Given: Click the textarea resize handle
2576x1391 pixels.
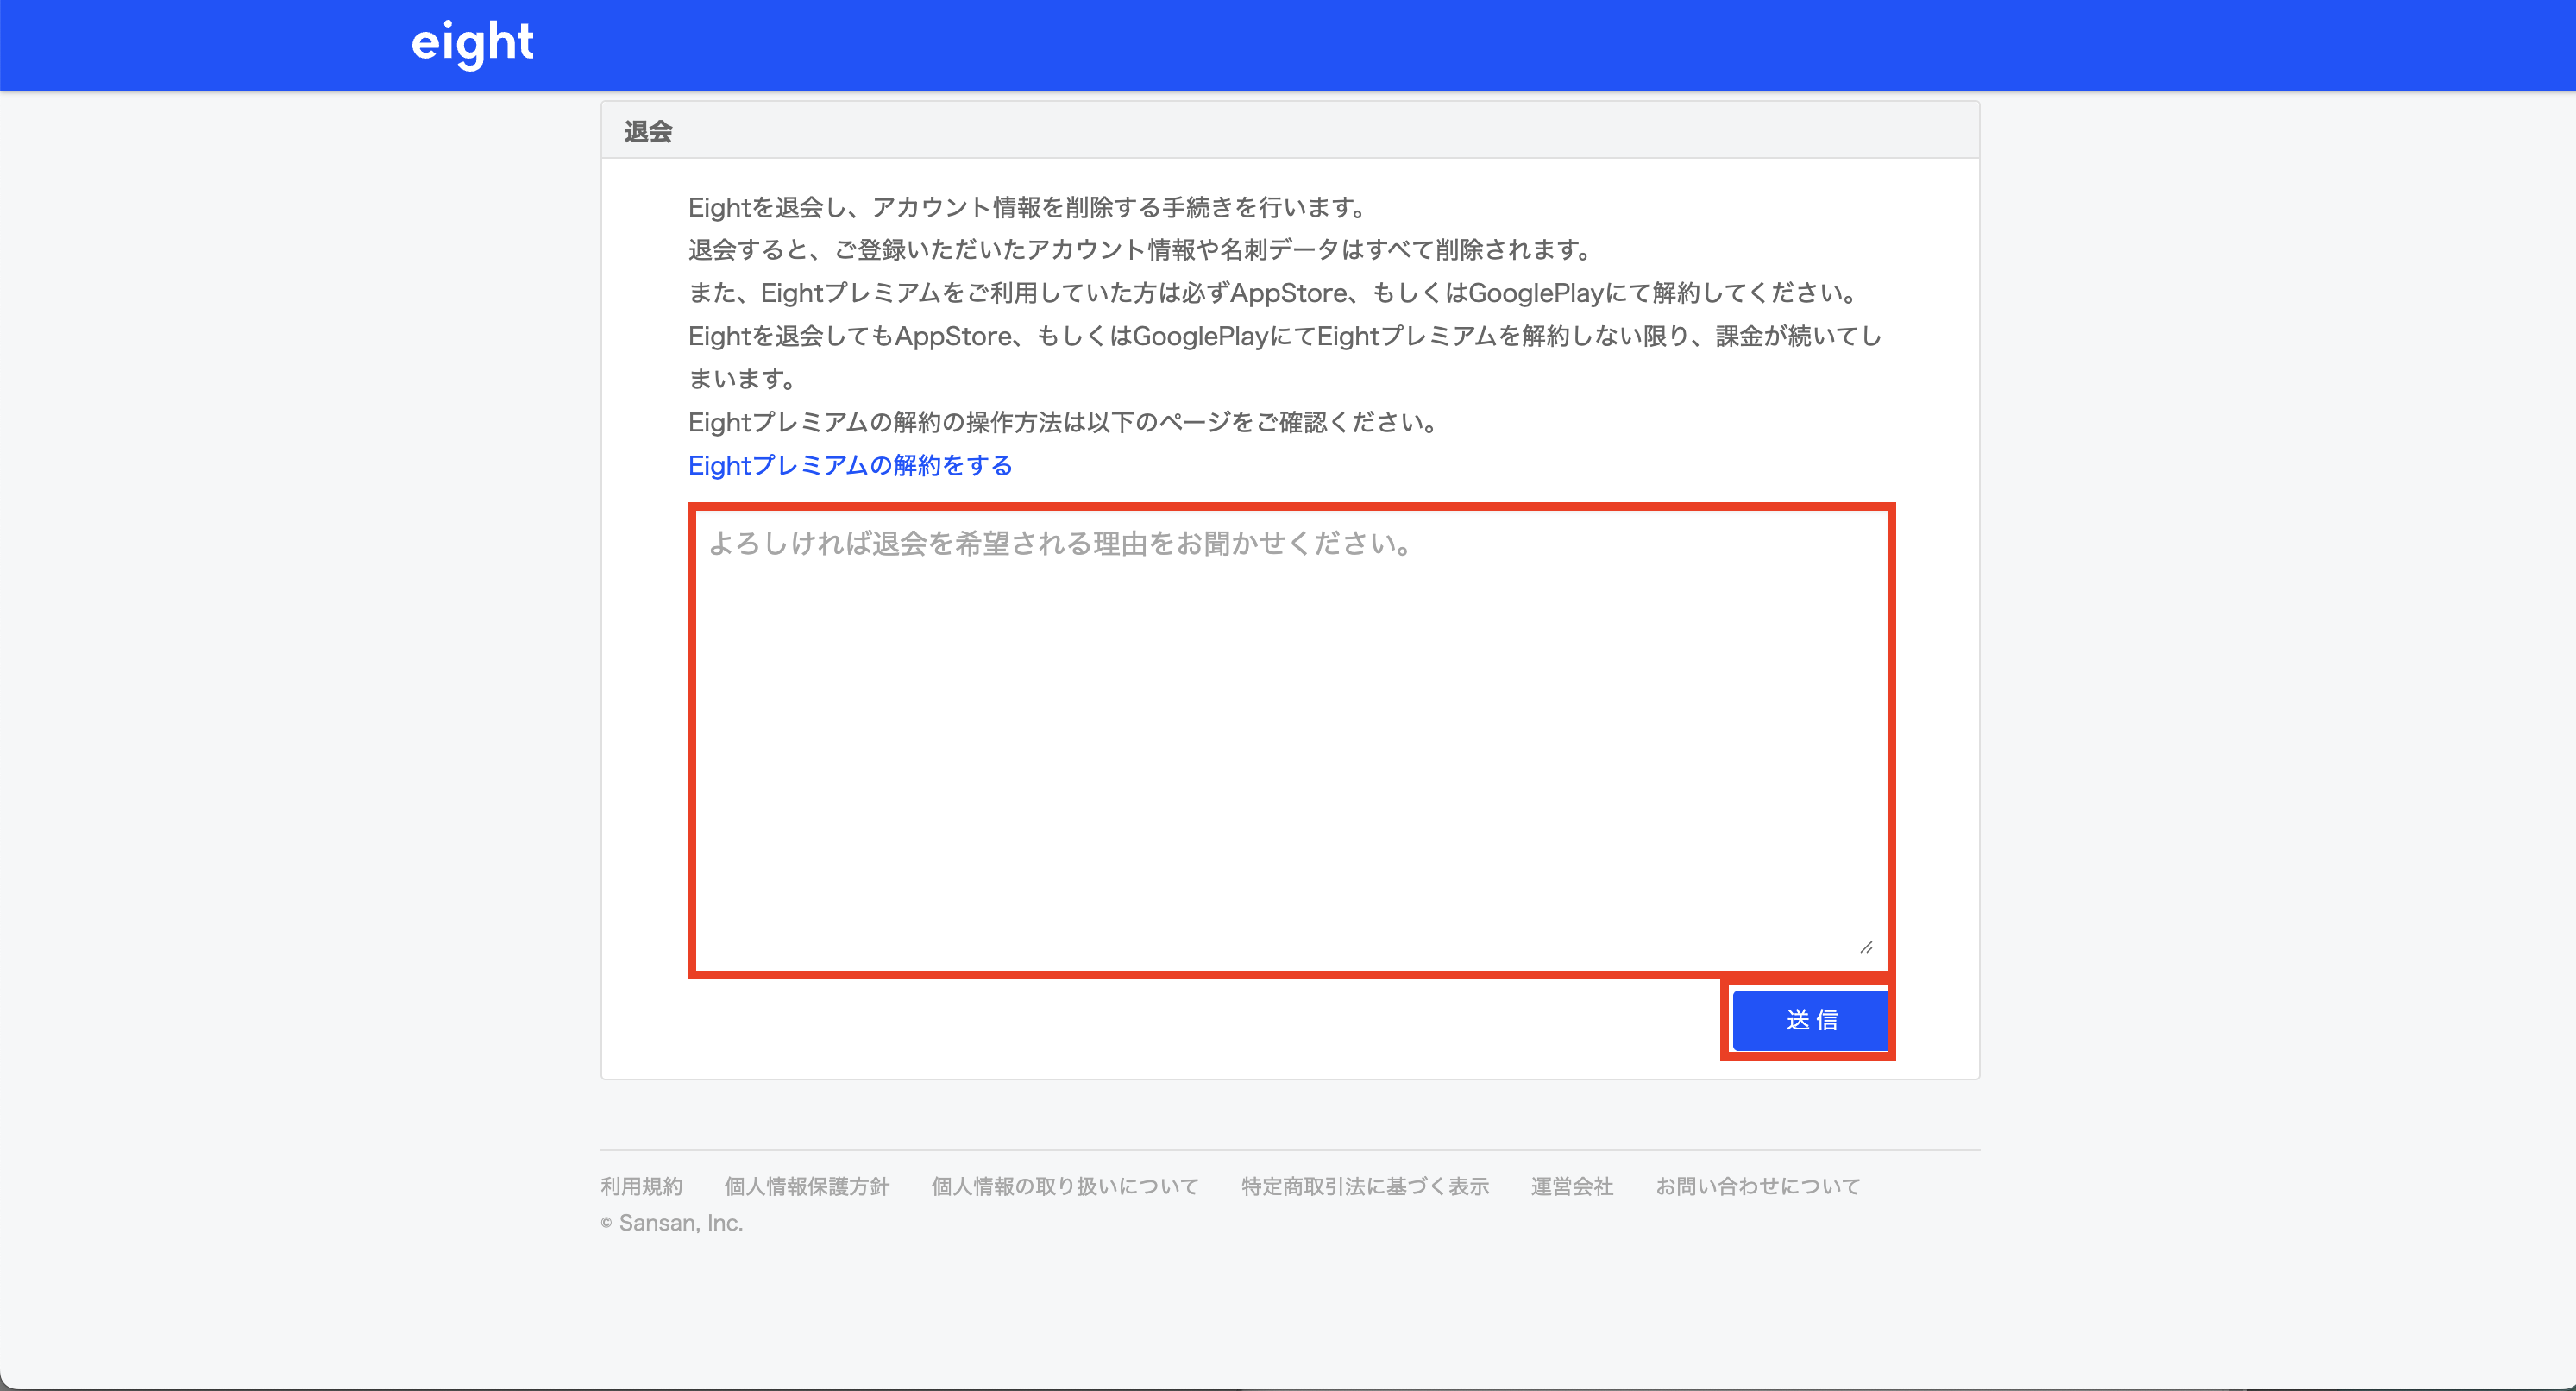Looking at the screenshot, I should [x=1866, y=946].
